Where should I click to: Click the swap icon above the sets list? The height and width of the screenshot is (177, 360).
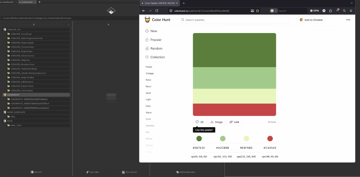34,25
